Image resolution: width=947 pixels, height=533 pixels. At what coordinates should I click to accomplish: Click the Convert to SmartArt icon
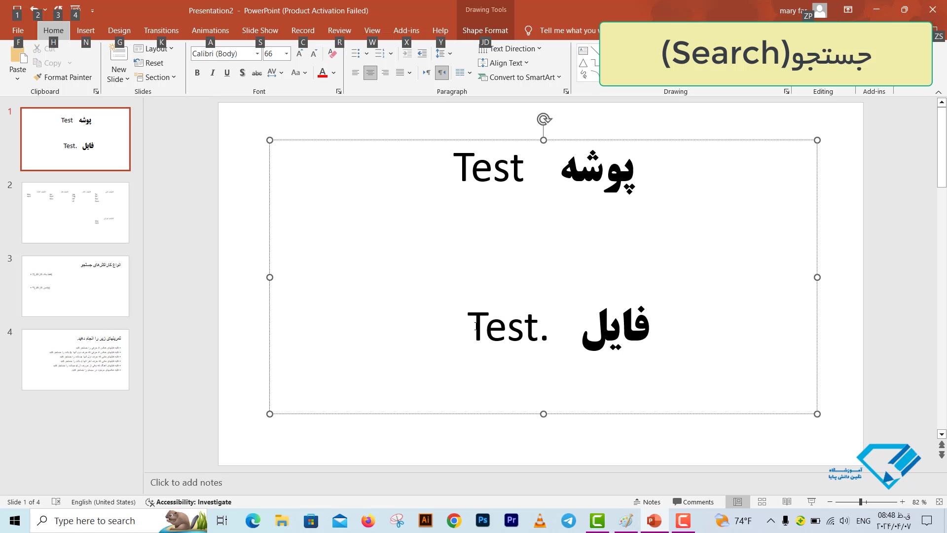click(482, 77)
